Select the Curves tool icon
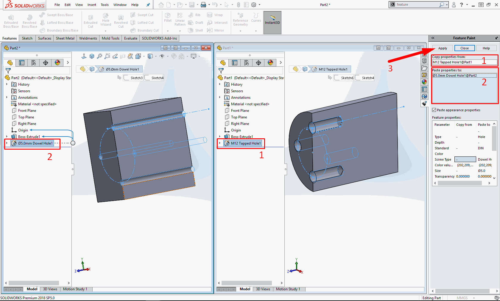 point(256,16)
